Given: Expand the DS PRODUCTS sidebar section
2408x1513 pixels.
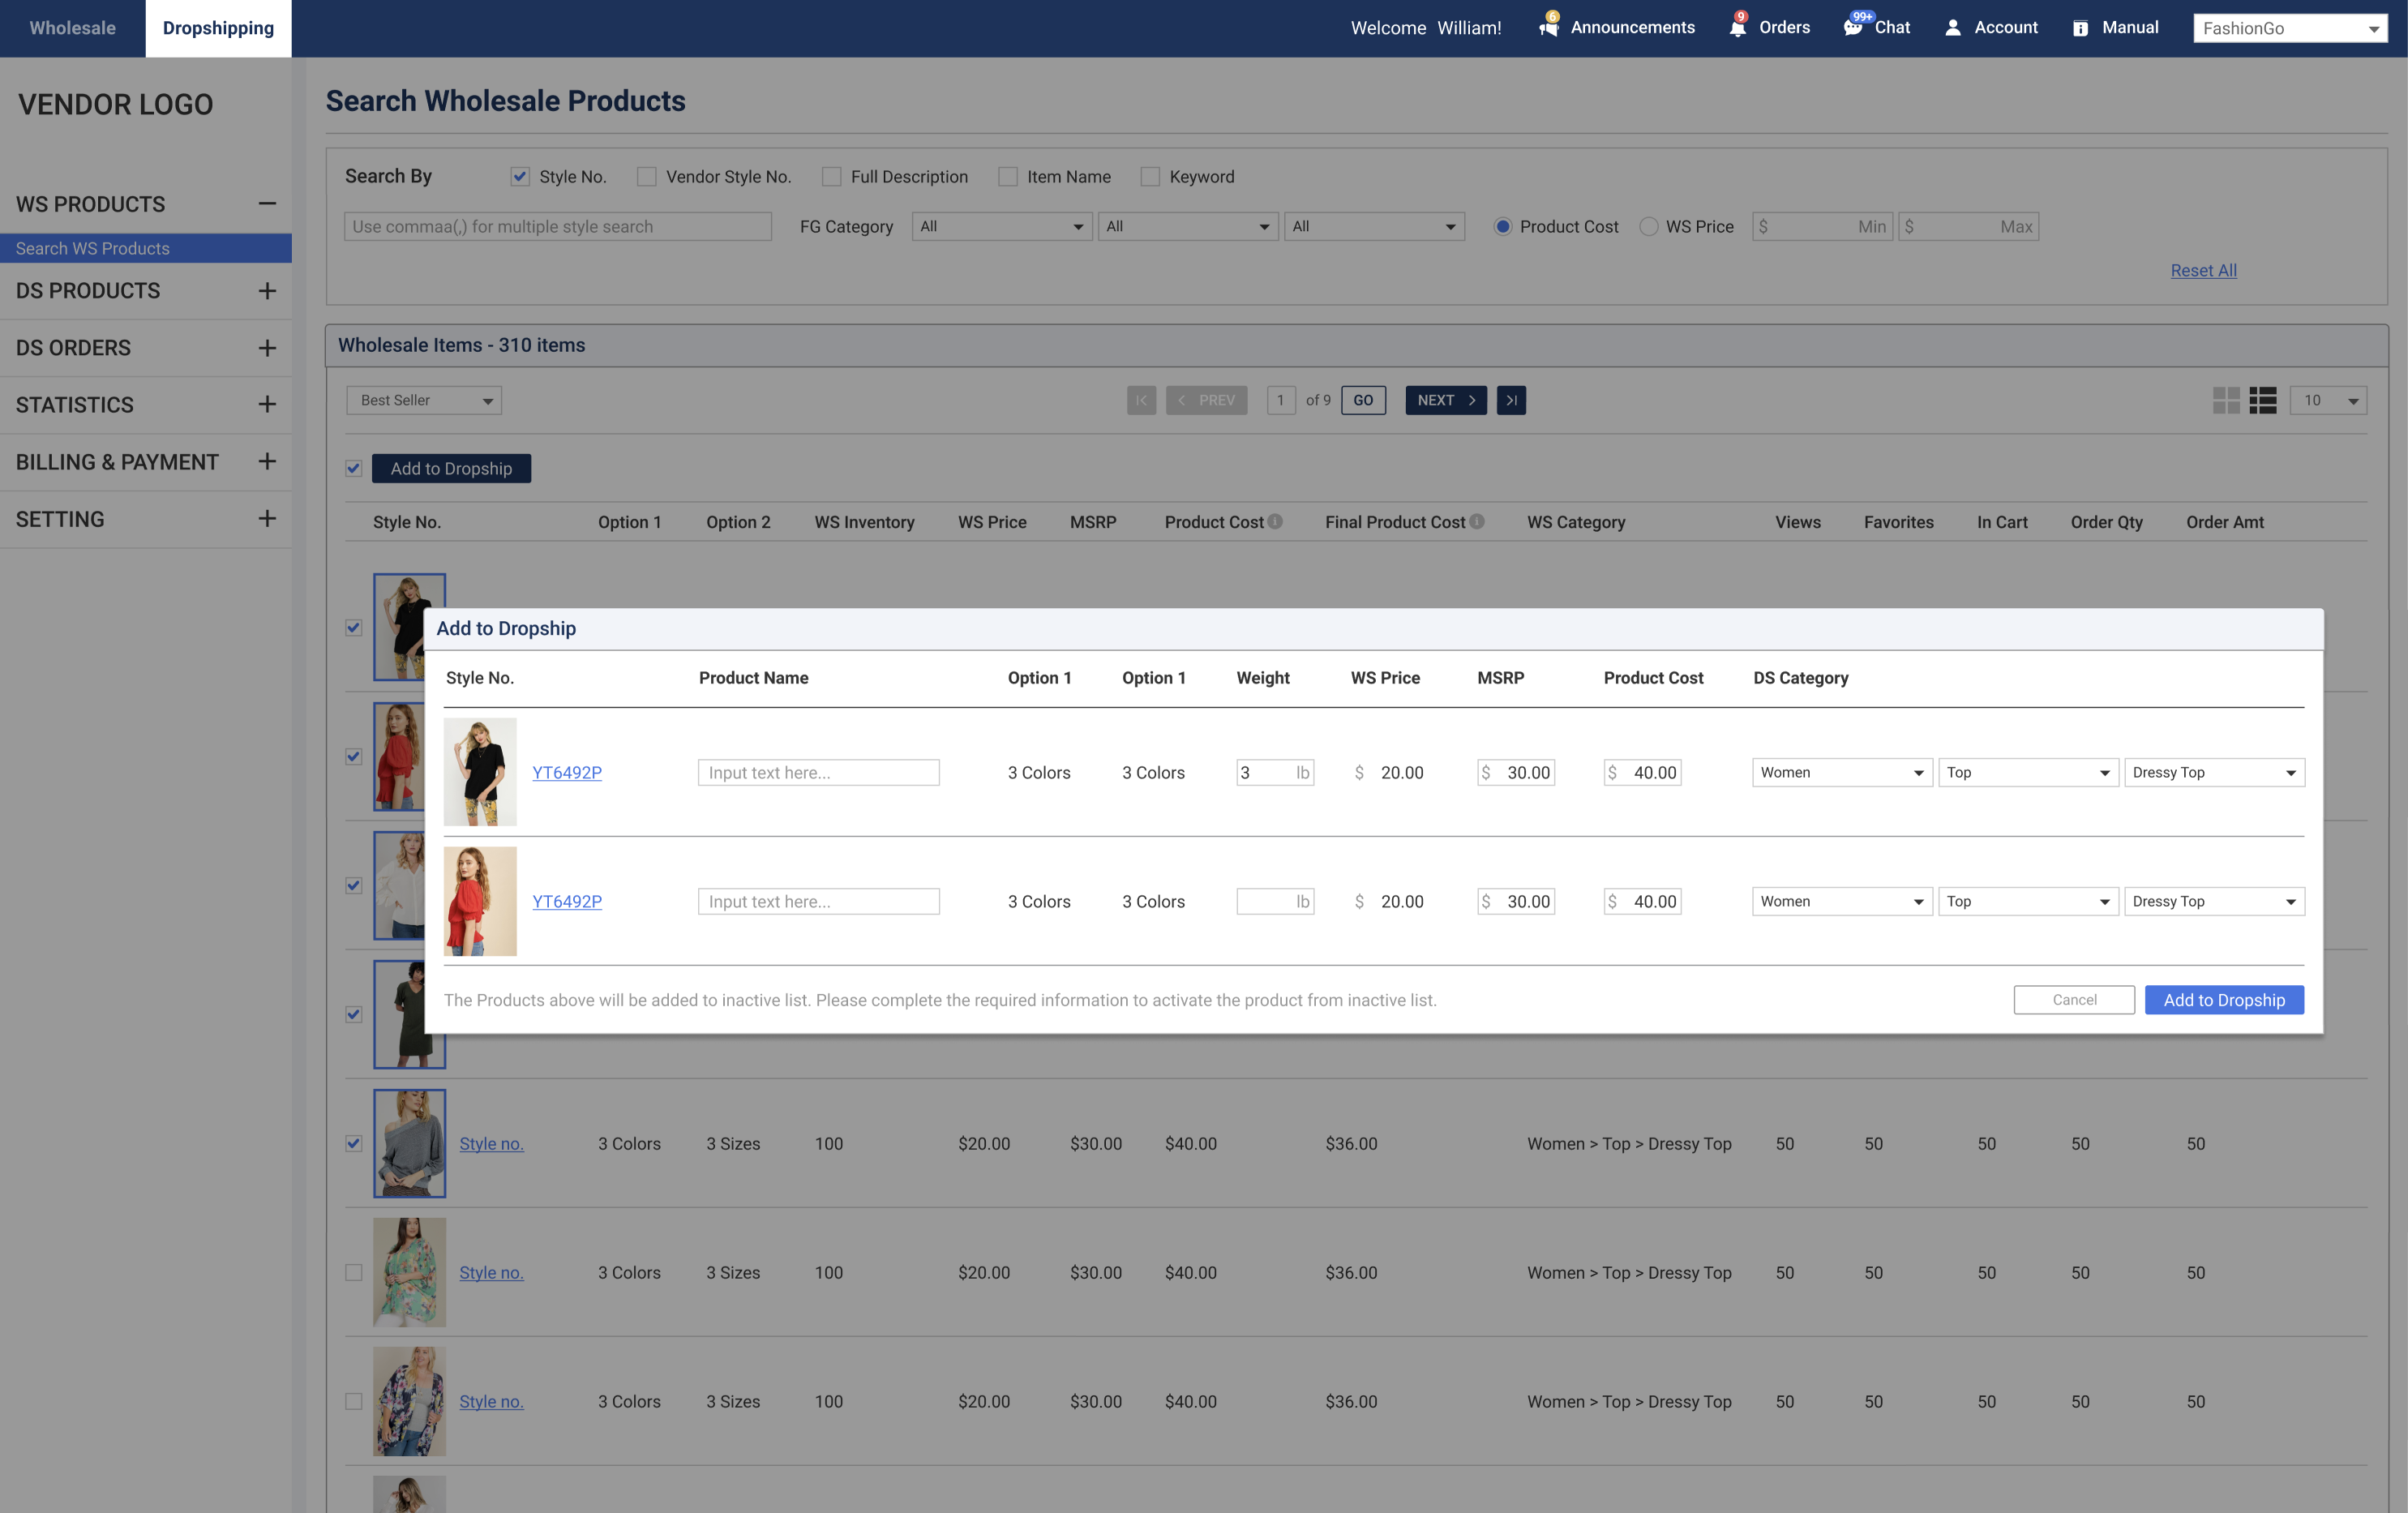Looking at the screenshot, I should [x=267, y=291].
